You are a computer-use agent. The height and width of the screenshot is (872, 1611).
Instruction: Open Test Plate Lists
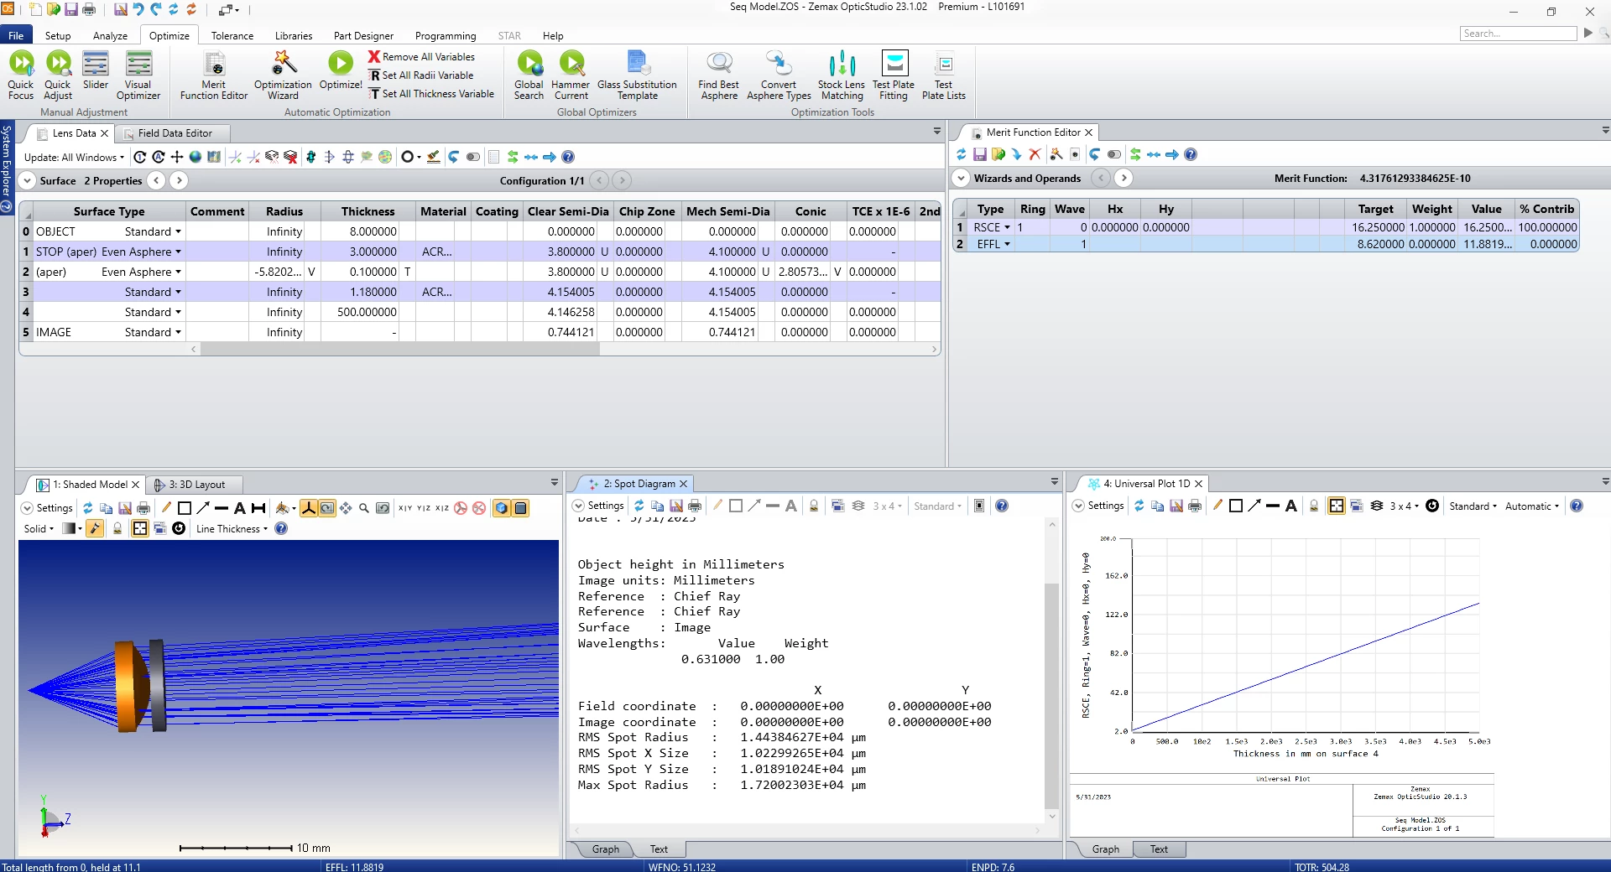coord(944,75)
